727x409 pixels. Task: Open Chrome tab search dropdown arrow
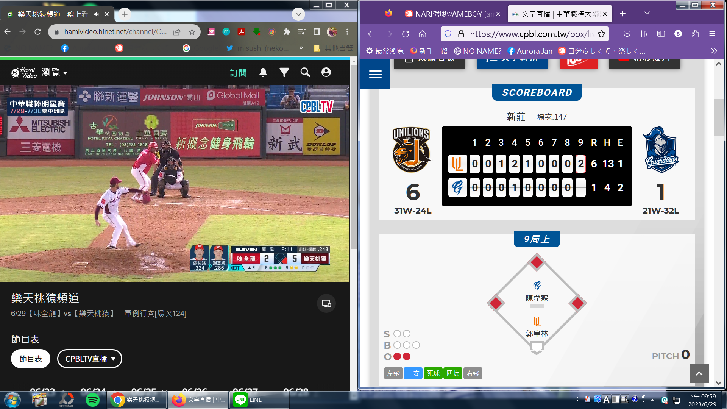[298, 14]
